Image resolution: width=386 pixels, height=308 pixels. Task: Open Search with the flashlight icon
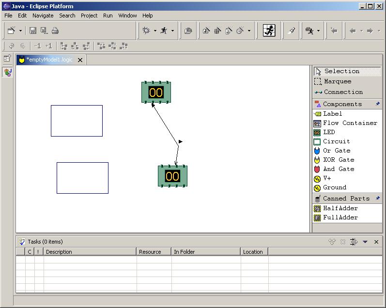[292, 31]
